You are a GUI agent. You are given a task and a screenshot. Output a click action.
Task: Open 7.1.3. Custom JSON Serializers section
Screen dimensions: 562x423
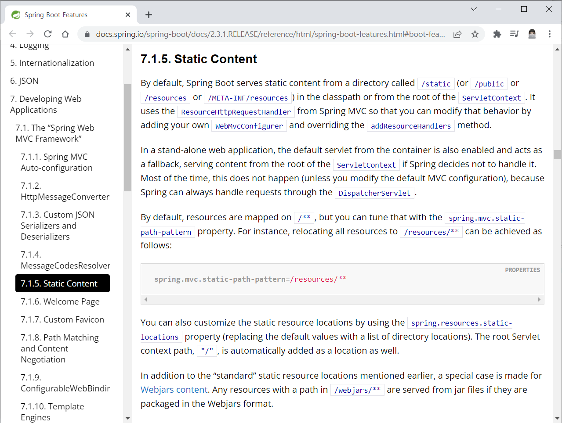coord(58,226)
